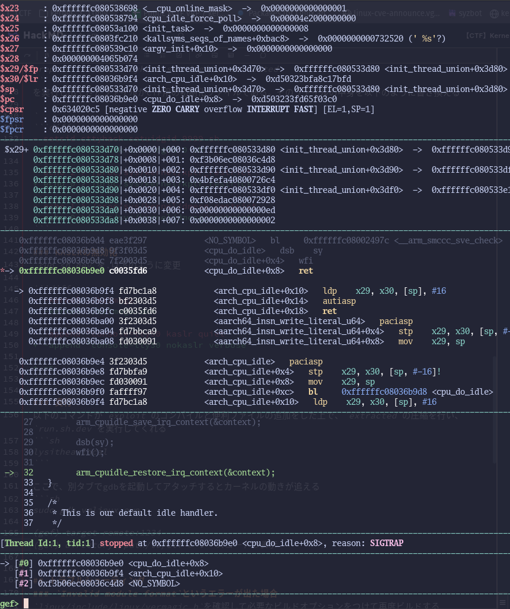Screen dimensions: 510x609
Task: Select the $cpsr register name
Action: coord(12,109)
